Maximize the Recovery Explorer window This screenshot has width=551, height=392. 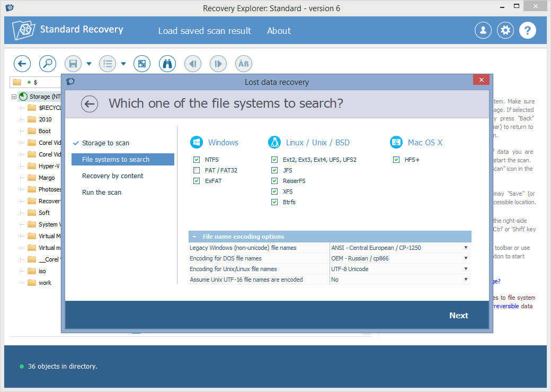(517, 6)
